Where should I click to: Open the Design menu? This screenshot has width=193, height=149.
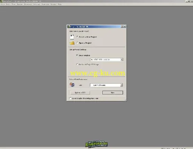pyautogui.click(x=20, y=4)
